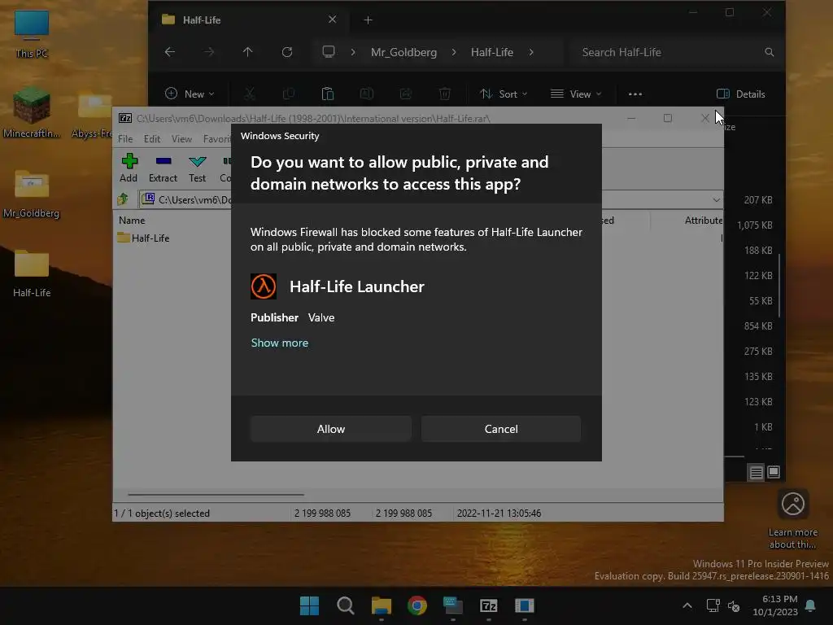
Task: Open the notification bell
Action: [x=810, y=605]
